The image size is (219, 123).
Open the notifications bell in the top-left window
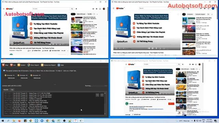[100, 9]
